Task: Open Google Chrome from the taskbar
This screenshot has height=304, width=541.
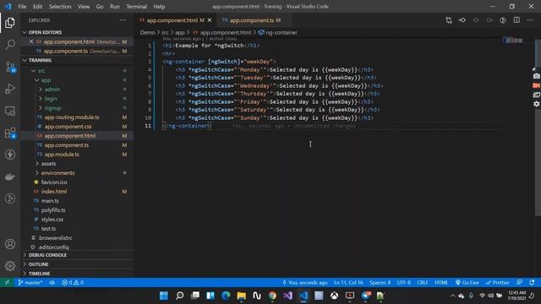Action: (272, 296)
